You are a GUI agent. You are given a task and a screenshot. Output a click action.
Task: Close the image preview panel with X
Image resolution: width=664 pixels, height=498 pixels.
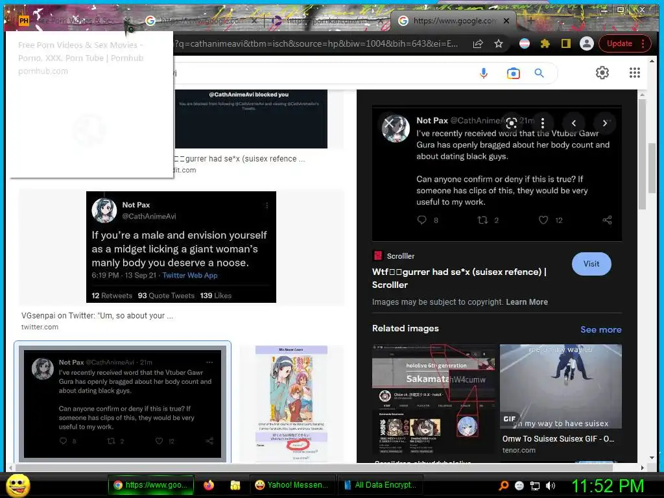point(388,123)
